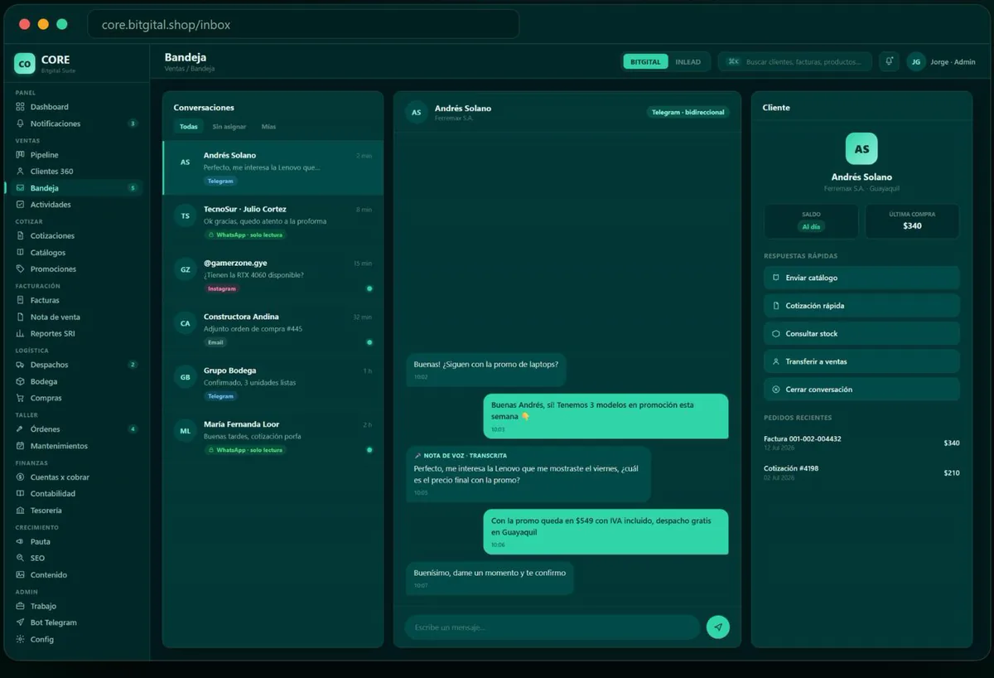
Task: Select the Sin asignar tab
Action: tap(229, 127)
